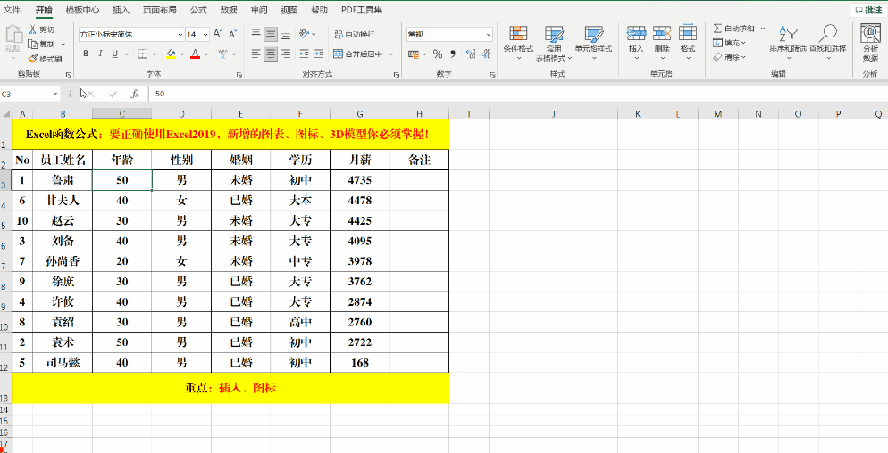Click the decrease indent icon
This screenshot has height=453, width=888.
pos(304,54)
